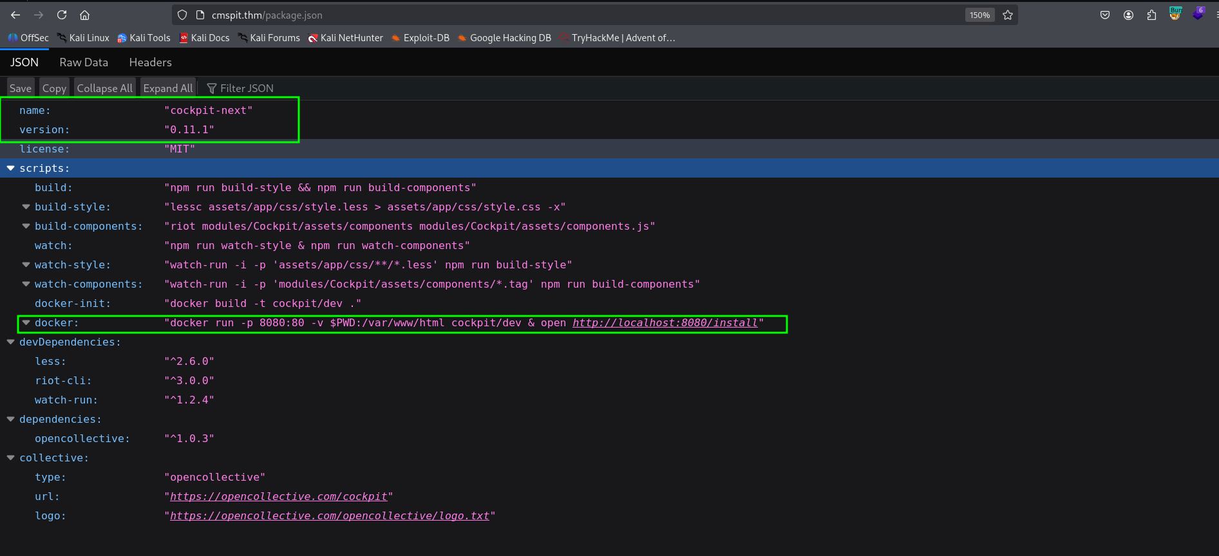Click the build key row
This screenshot has width=1219, height=556.
pos(53,187)
